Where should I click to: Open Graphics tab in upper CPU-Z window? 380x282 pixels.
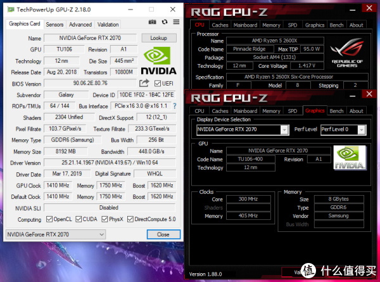pyautogui.click(x=315, y=25)
